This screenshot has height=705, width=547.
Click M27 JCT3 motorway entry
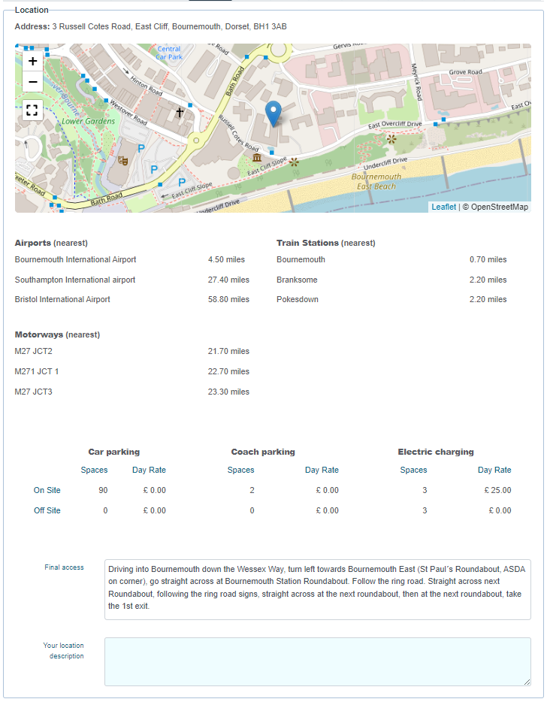34,392
